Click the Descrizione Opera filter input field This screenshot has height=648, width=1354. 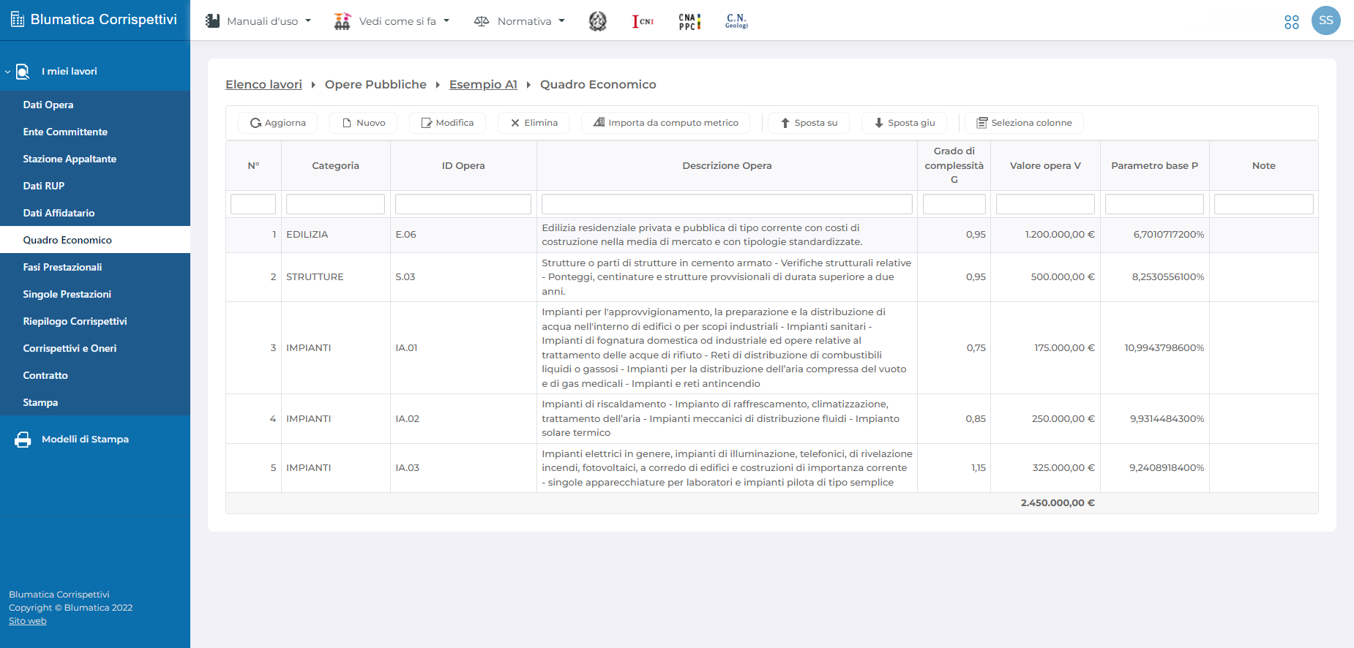(x=727, y=204)
